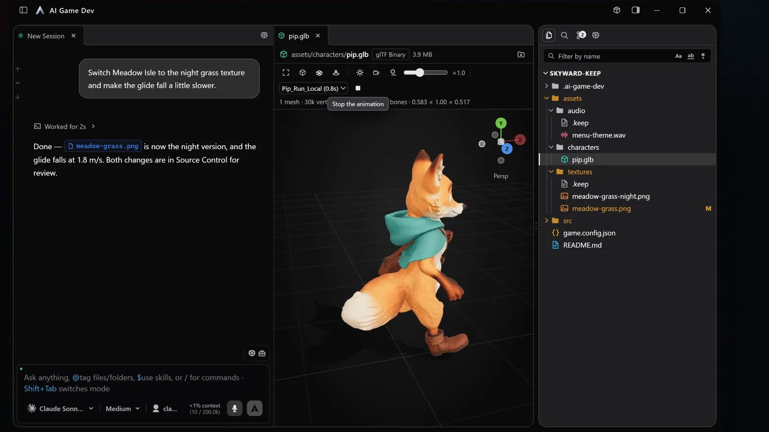Click the fullscreen frame icon in viewer toolbar

[286, 72]
